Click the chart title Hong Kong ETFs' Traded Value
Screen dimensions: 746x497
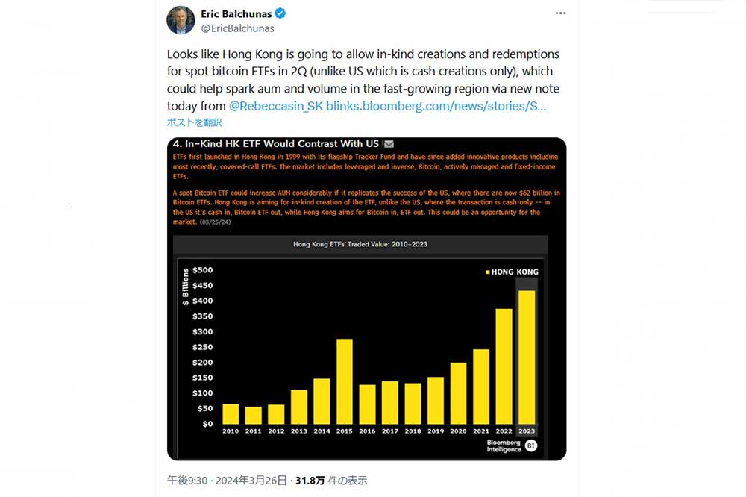(360, 244)
